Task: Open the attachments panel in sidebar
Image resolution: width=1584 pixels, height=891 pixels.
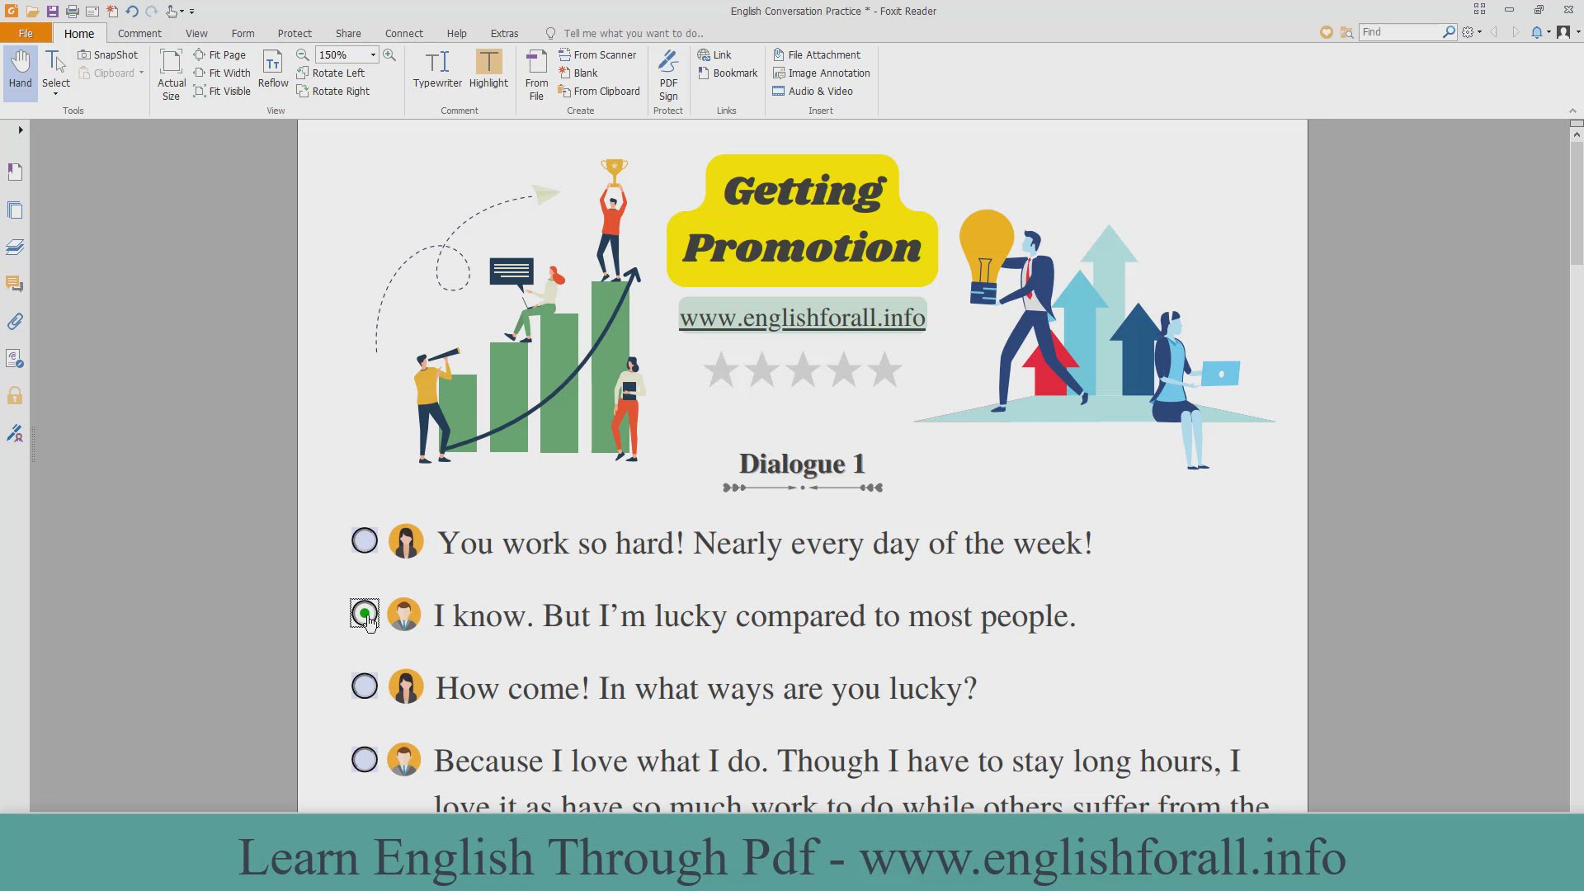Action: [x=15, y=322]
